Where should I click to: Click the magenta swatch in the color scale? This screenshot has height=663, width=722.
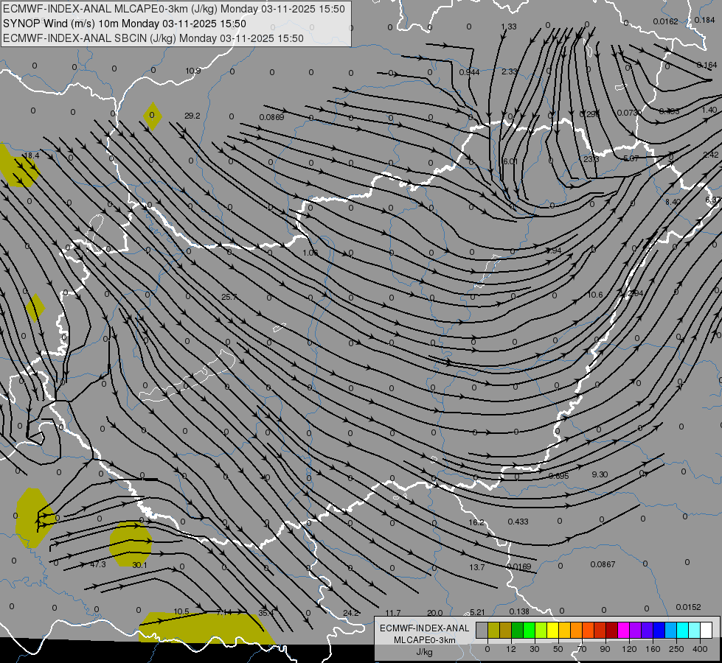pos(623,631)
